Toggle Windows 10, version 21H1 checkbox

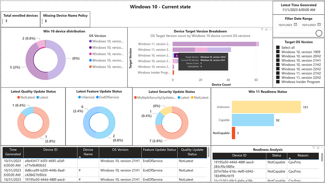(x=278, y=60)
